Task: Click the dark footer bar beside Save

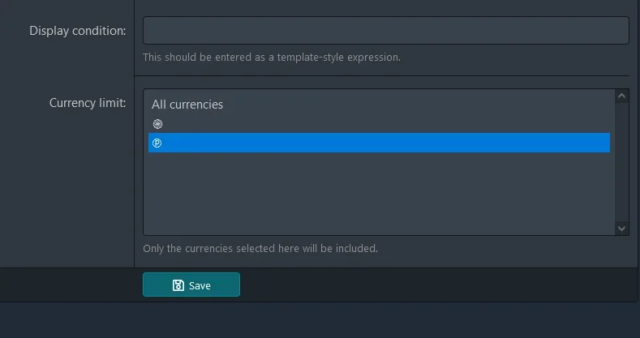Action: point(436,285)
